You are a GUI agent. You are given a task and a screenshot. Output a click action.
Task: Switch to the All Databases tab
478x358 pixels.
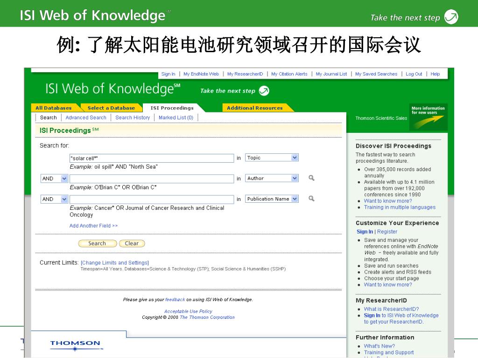54,108
